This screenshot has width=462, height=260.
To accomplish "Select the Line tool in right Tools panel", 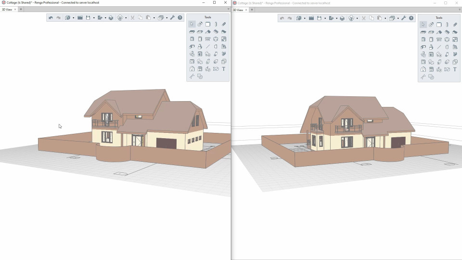I will pos(439,47).
